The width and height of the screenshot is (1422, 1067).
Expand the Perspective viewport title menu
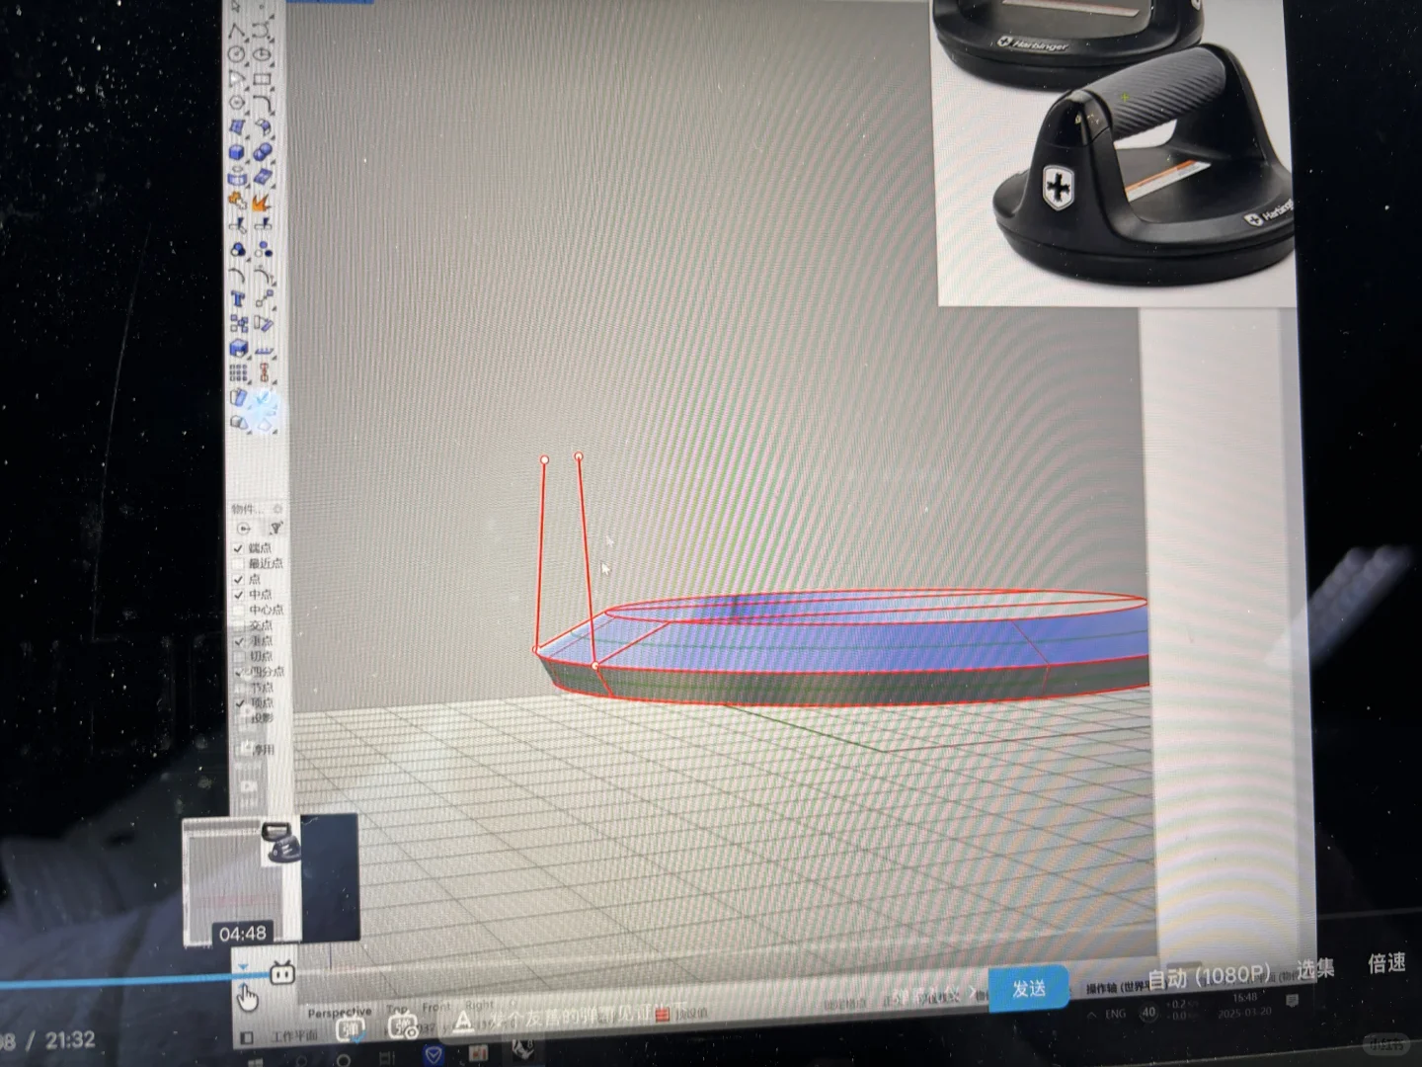point(339,1011)
